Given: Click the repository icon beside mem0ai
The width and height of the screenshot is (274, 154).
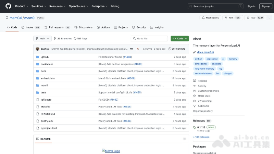Looking at the screenshot, I should pyautogui.click(x=7, y=18).
